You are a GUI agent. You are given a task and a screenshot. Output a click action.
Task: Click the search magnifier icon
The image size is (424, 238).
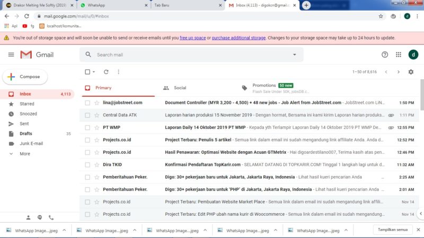pos(88,54)
